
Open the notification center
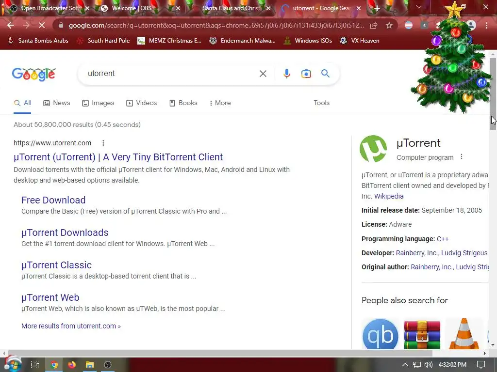tap(481, 365)
